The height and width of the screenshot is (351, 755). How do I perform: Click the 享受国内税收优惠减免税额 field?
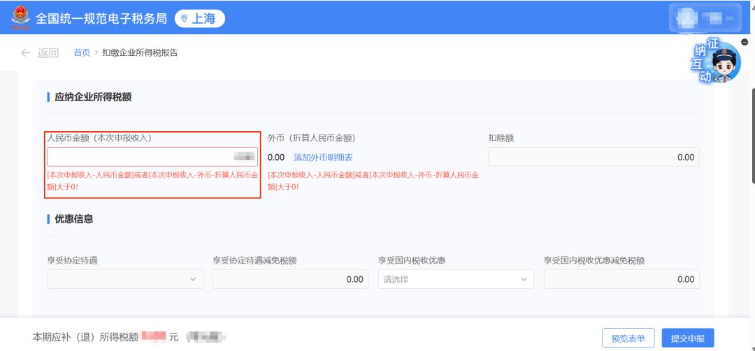click(621, 279)
